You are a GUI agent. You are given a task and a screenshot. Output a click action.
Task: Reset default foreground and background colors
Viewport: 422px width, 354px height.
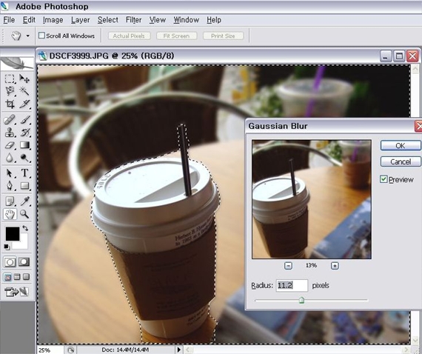point(7,247)
